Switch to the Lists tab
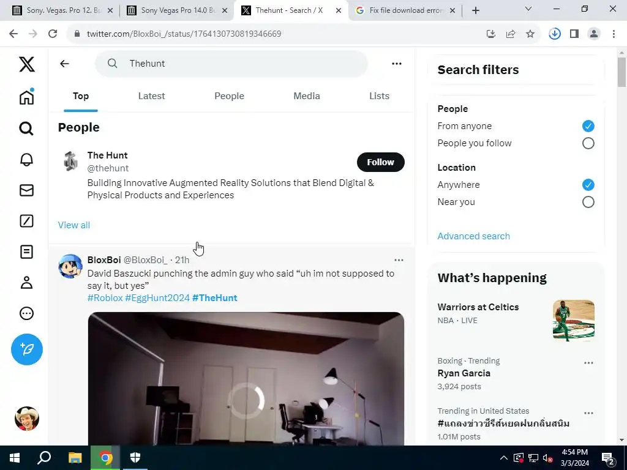Screen dimensions: 627x470 tap(379, 96)
